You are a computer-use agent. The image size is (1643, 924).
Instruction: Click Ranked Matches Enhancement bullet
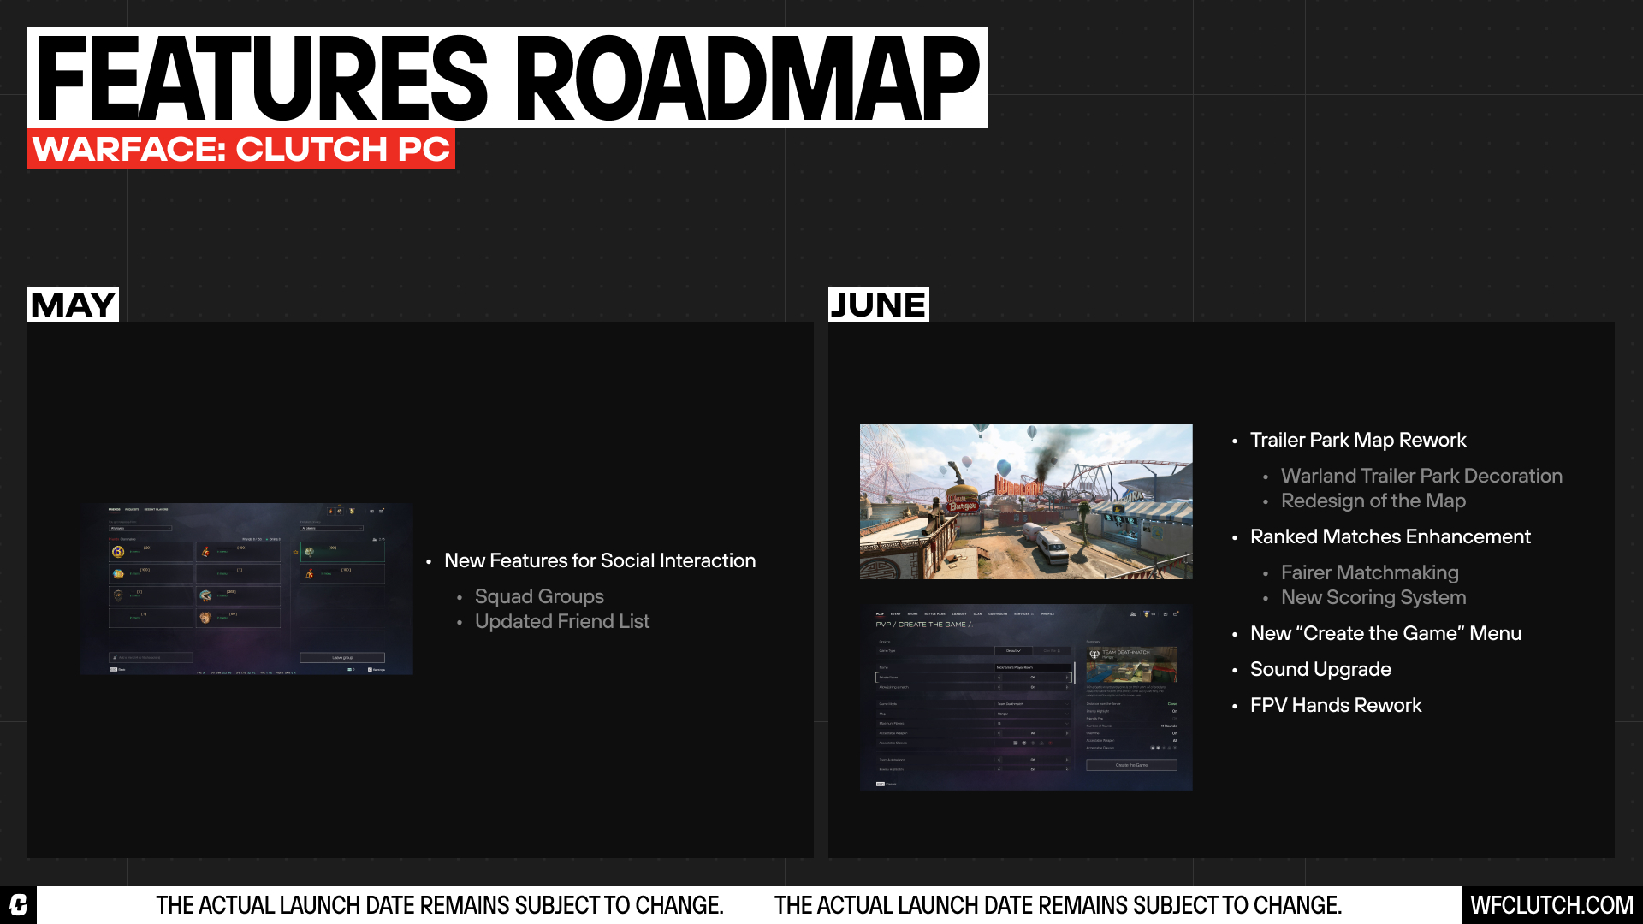(1391, 536)
